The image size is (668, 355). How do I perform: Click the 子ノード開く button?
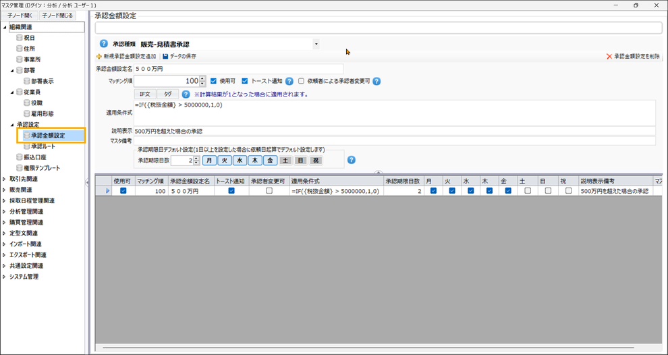(20, 16)
